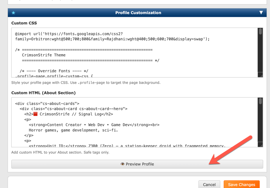
Task: Click the 'family=Orbitron' font import line
Action: (x=112, y=39)
